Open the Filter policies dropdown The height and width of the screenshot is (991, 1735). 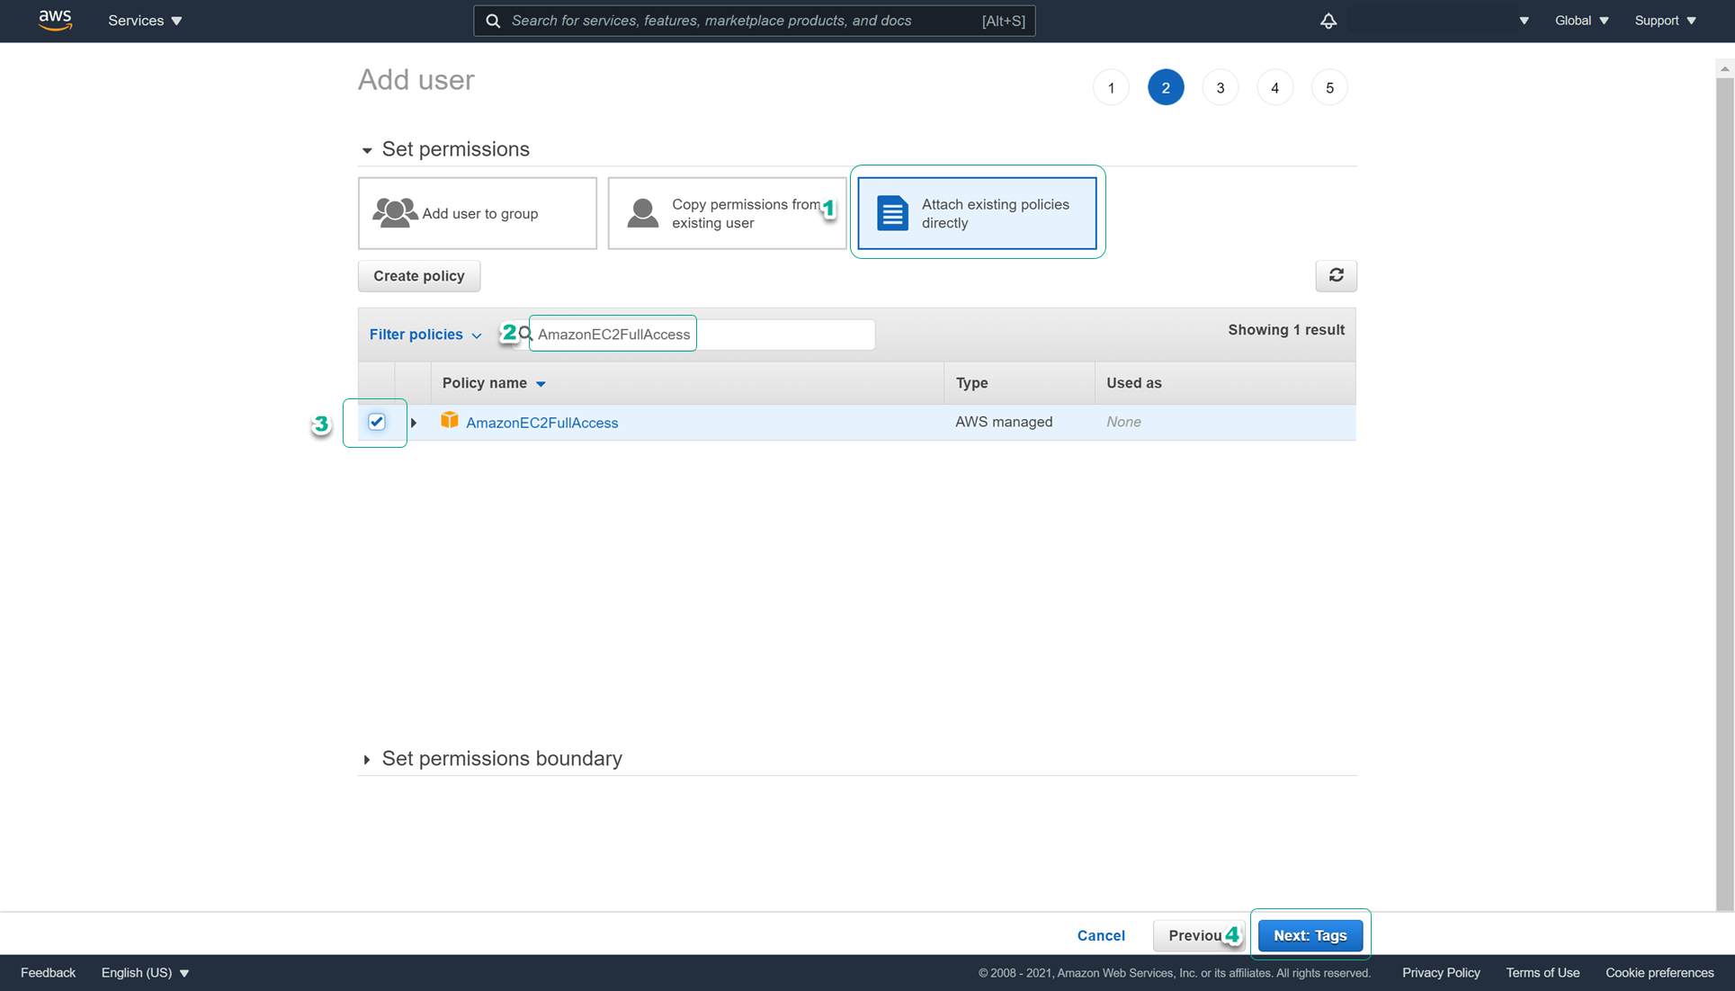[425, 335]
